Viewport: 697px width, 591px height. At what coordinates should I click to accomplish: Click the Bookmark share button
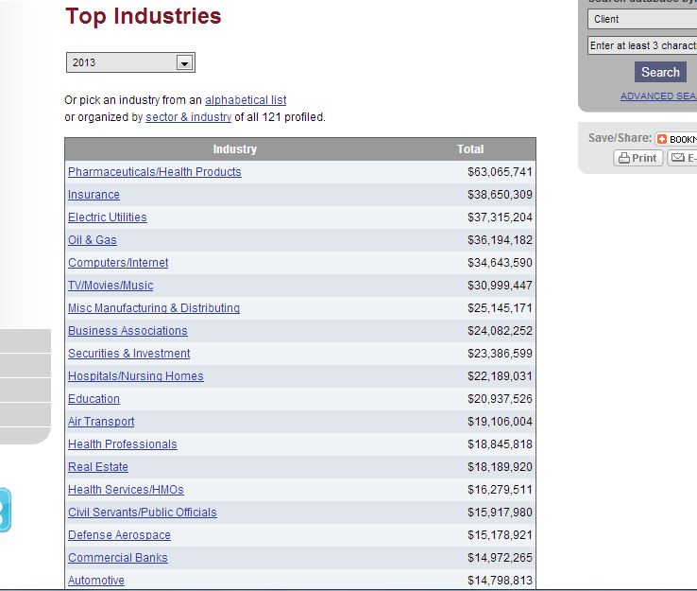point(676,138)
